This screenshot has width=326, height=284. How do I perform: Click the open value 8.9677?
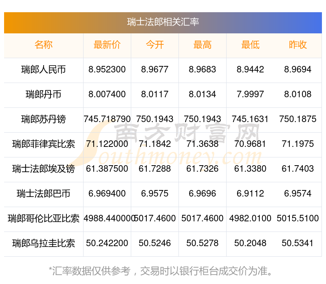tap(155, 69)
